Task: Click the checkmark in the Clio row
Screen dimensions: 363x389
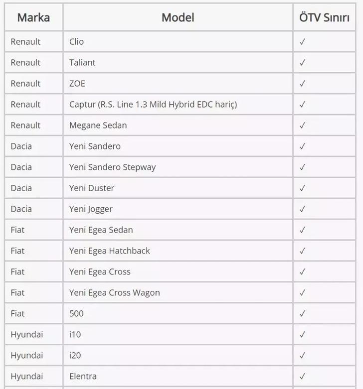Action: coord(302,42)
